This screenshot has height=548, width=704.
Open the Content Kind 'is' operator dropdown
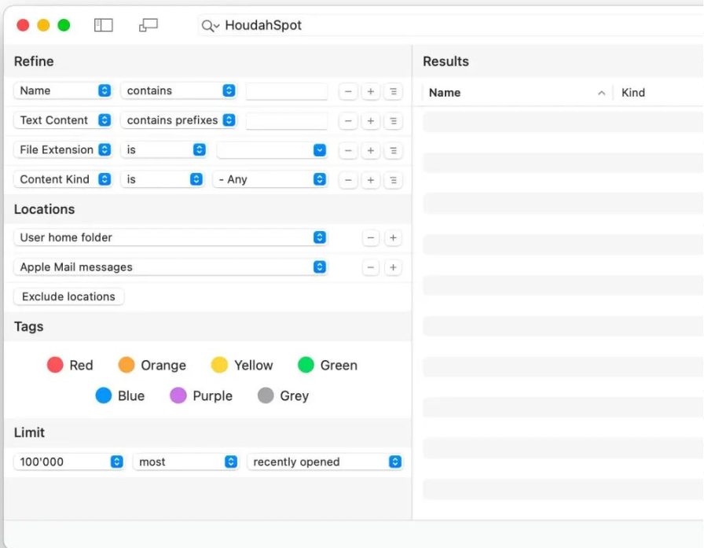coord(162,180)
